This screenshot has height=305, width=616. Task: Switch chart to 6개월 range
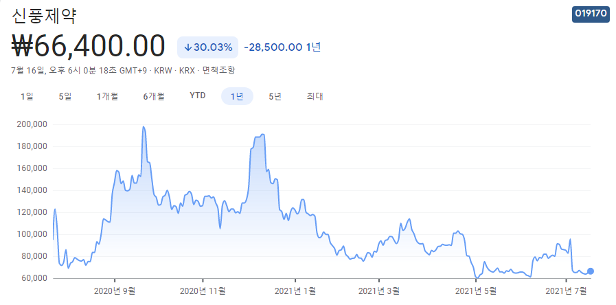point(154,96)
